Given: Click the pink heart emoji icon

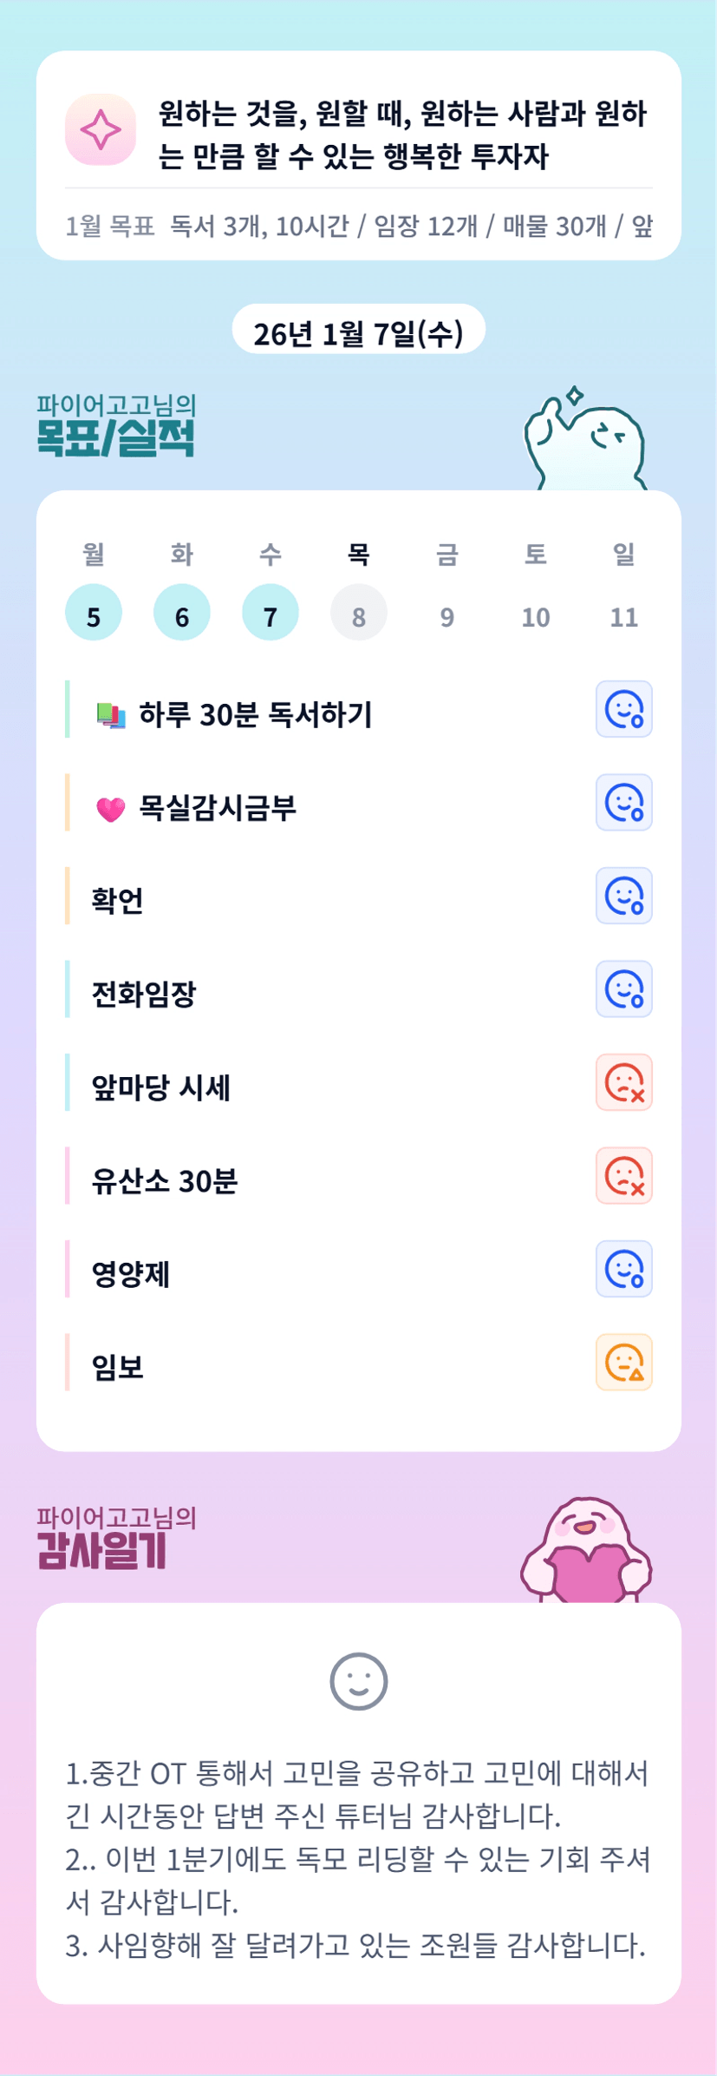Looking at the screenshot, I should pyautogui.click(x=110, y=809).
